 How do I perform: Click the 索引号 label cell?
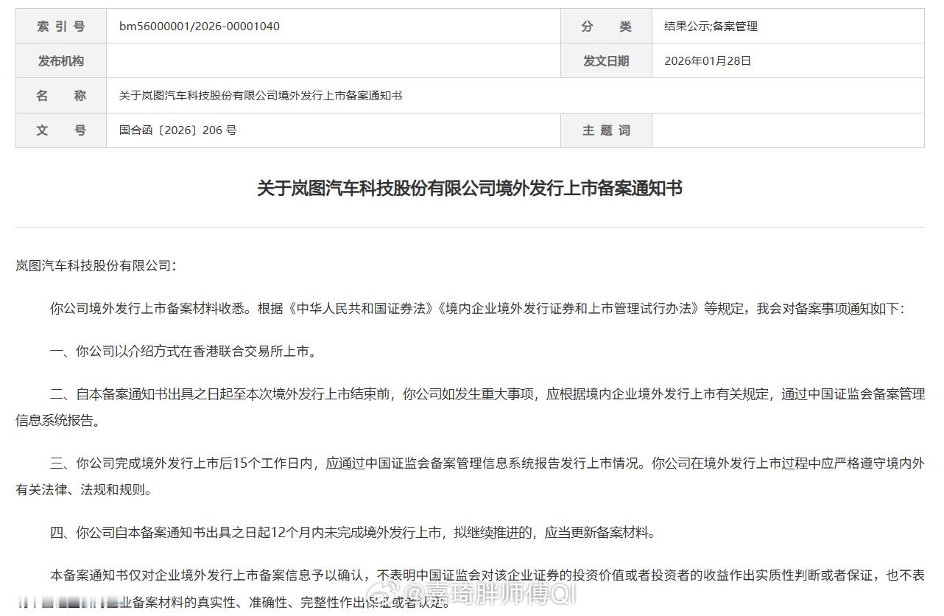(61, 27)
